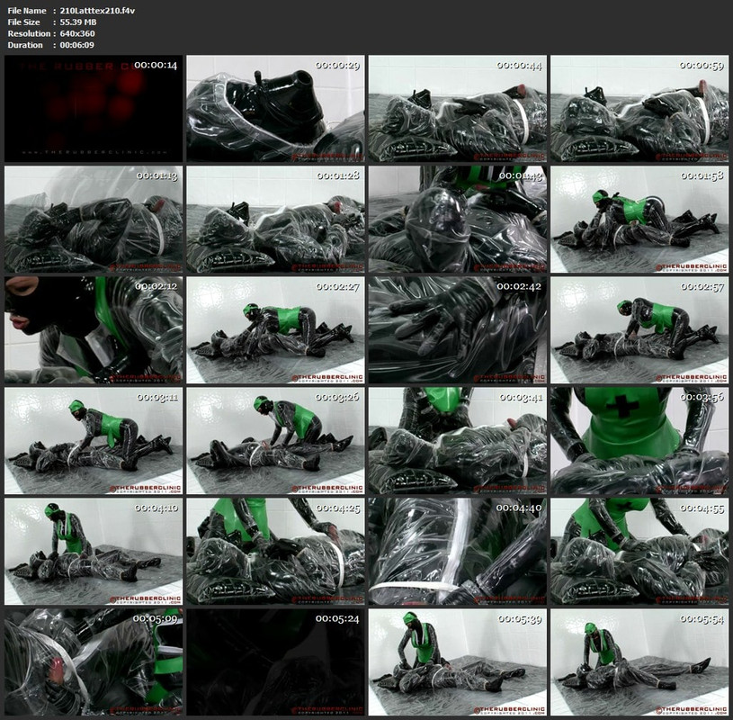Select the thumbnail timestamped 00:01:43
This screenshot has height=720, width=733.
[x=457, y=220]
